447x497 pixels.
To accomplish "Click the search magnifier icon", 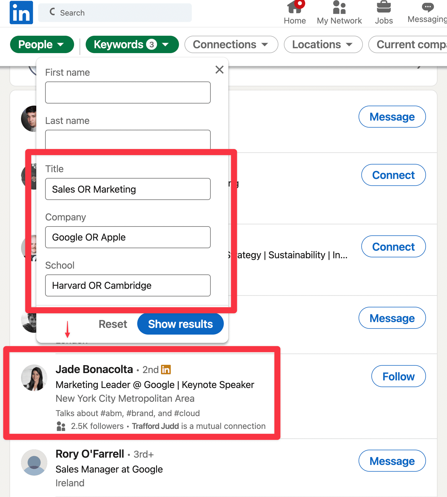I will 52,12.
